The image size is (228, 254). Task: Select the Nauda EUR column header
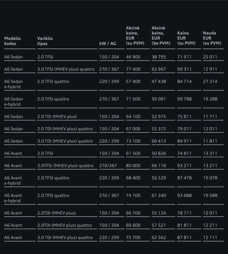click(x=212, y=38)
